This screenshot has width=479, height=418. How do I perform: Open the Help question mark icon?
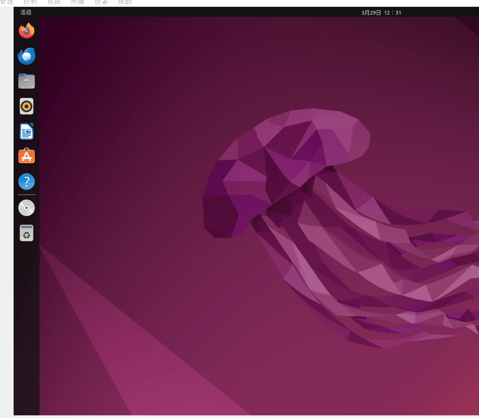[x=27, y=182]
